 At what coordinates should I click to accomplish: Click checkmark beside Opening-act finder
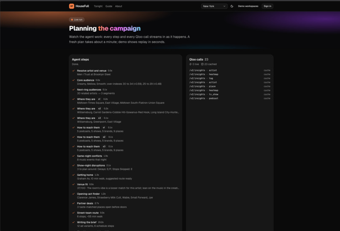(x=73, y=194)
